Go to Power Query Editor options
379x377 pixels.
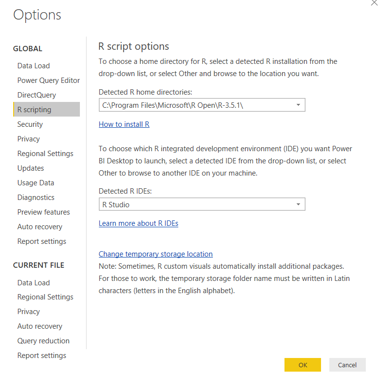coord(49,80)
